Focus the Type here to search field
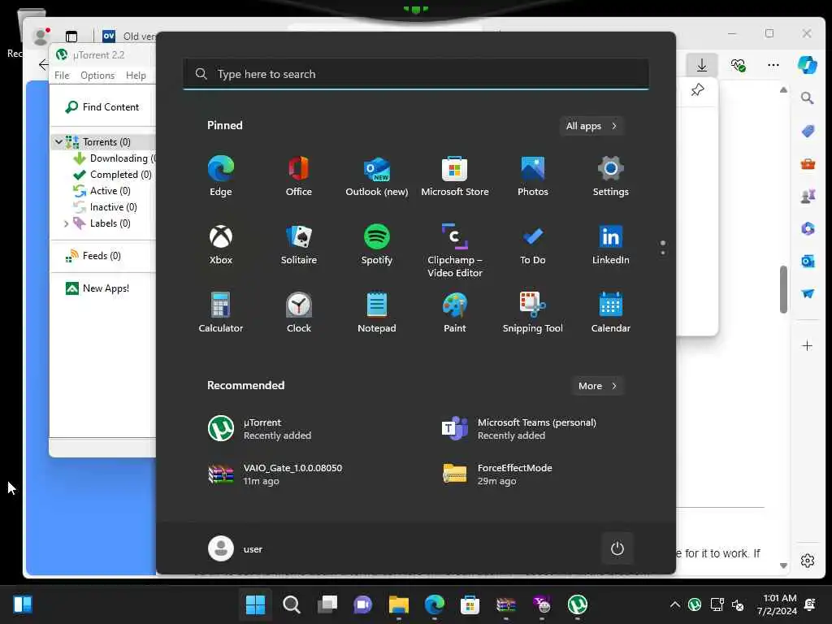 [416, 74]
